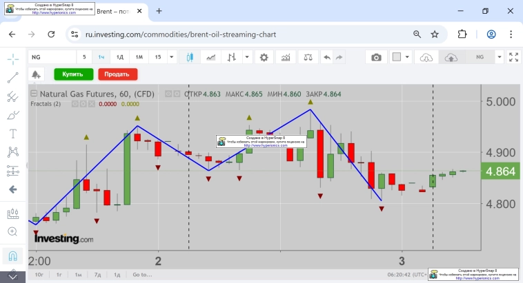This screenshot has width=523, height=283.
Task: Expand the chart layout dropdown arrow
Action: click(x=408, y=58)
